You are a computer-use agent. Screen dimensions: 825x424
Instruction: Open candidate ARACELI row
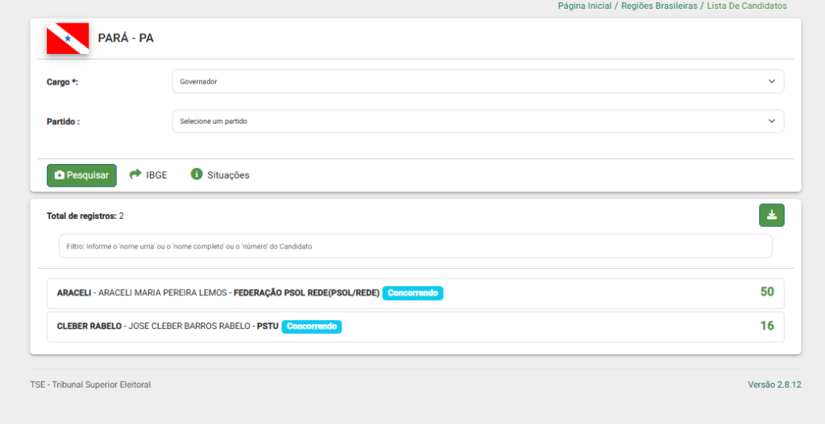416,294
